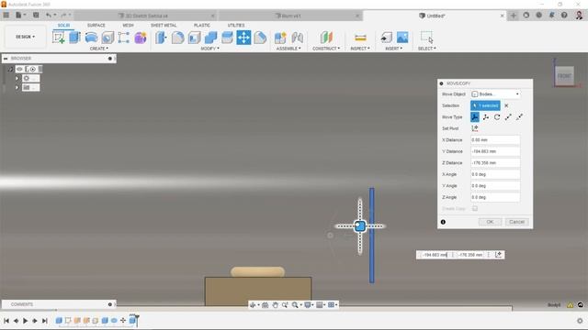Image resolution: width=588 pixels, height=330 pixels.
Task: Click the Insert Derive icon
Action: point(386,38)
